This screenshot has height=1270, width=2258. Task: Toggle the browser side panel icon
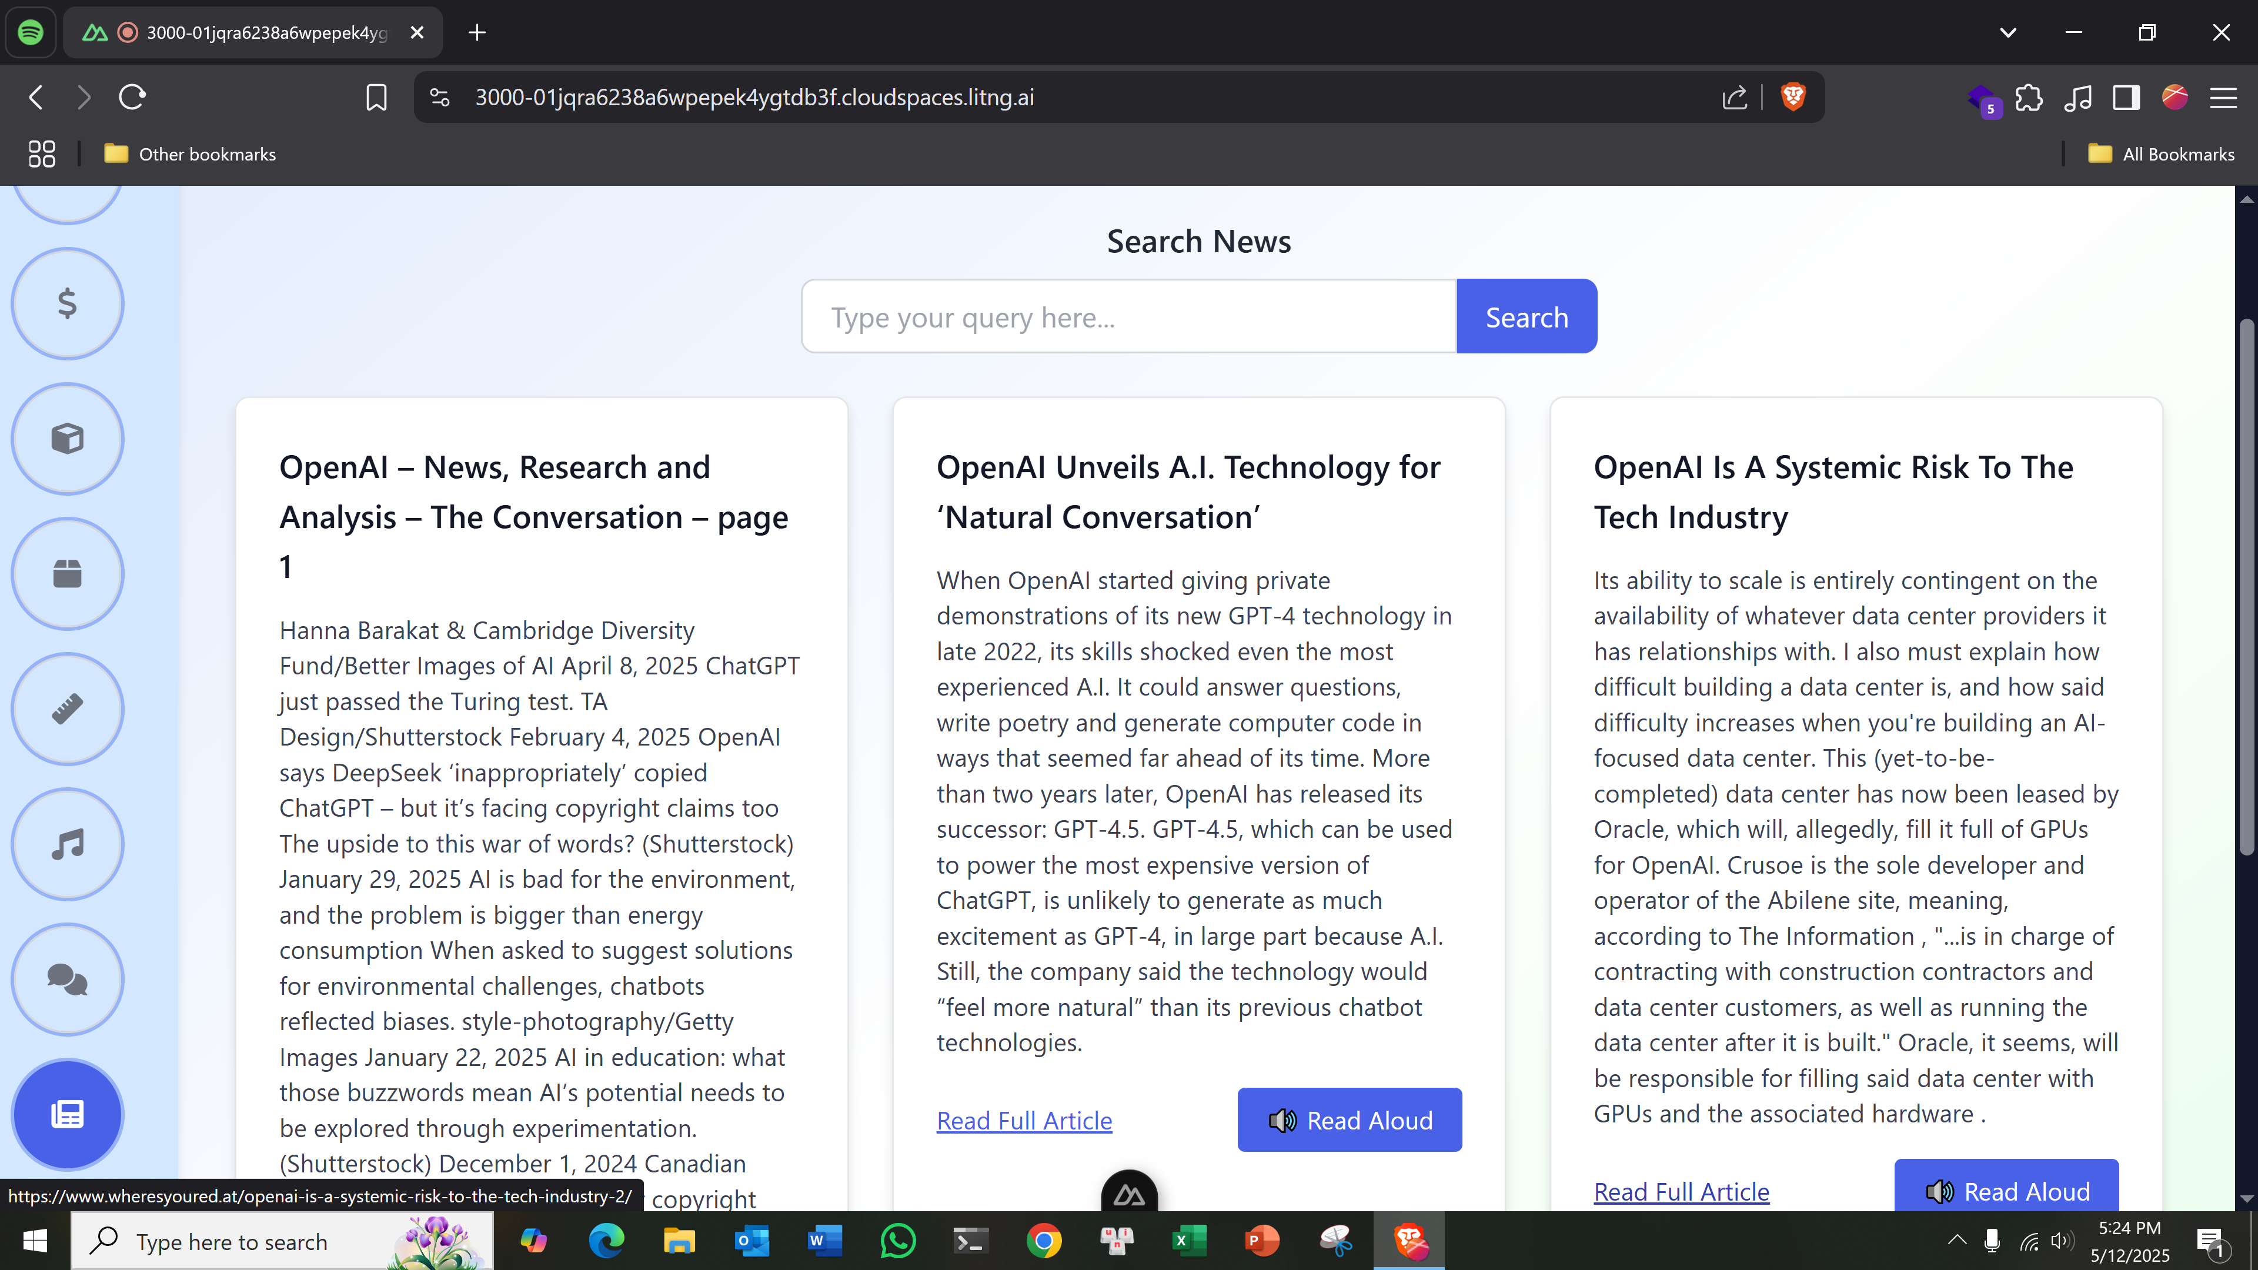pos(2125,98)
